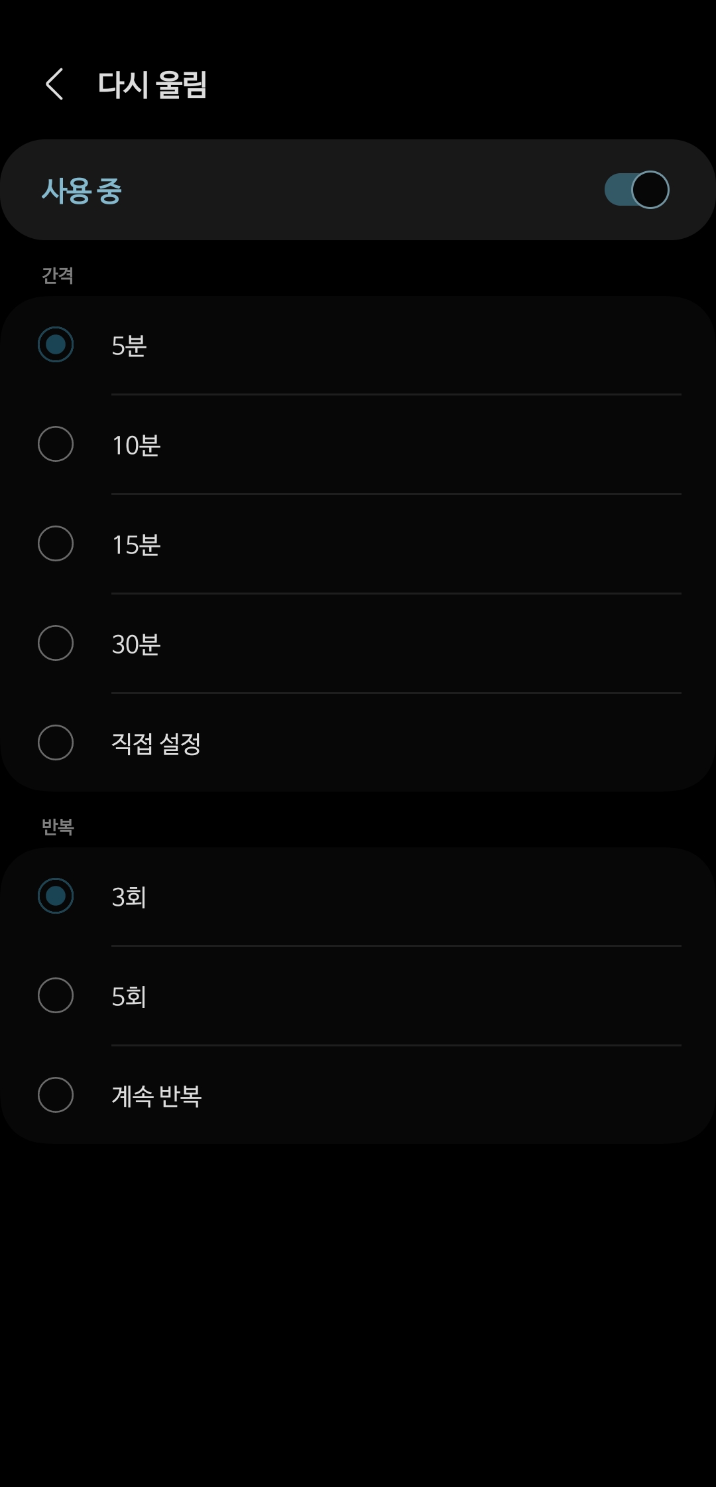Tap the 직접 설정 text label
The image size is (716, 1487).
[x=156, y=743]
